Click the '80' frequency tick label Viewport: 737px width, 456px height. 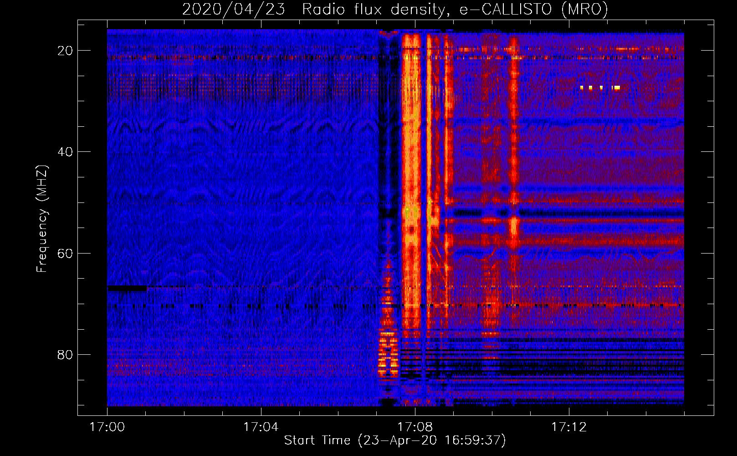(x=65, y=354)
